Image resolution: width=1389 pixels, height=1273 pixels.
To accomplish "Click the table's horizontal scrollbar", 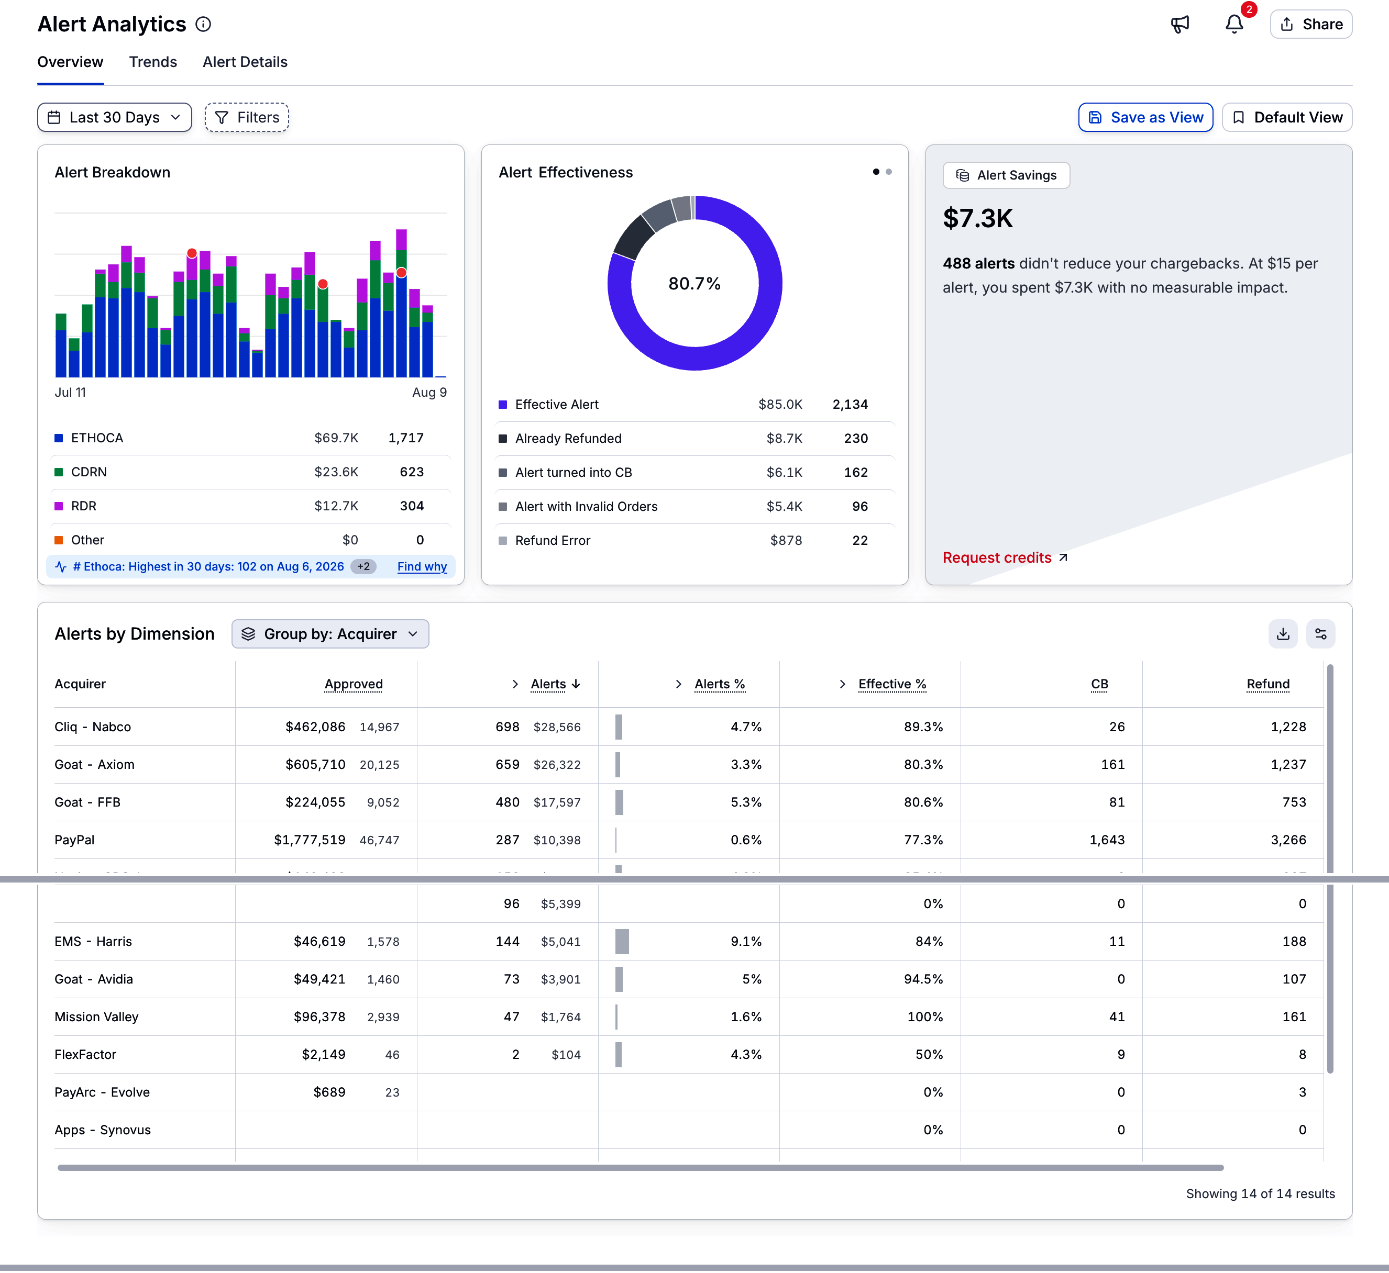I will pos(641,1168).
